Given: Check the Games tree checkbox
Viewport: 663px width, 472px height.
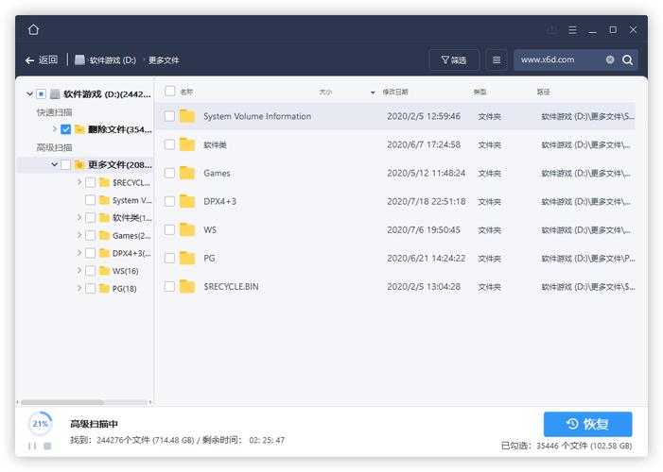Looking at the screenshot, I should (x=90, y=235).
